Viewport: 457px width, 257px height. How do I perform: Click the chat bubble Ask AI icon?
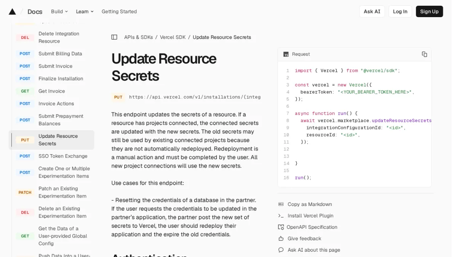pos(281,250)
